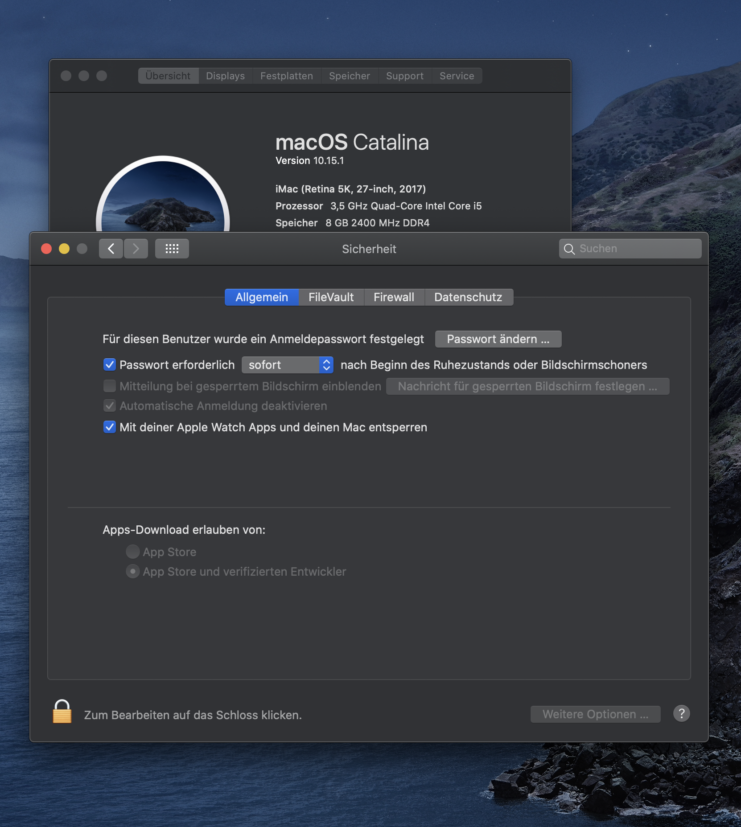This screenshot has height=827, width=741.
Task: Click Weitere Optionen button
Action: 595,714
